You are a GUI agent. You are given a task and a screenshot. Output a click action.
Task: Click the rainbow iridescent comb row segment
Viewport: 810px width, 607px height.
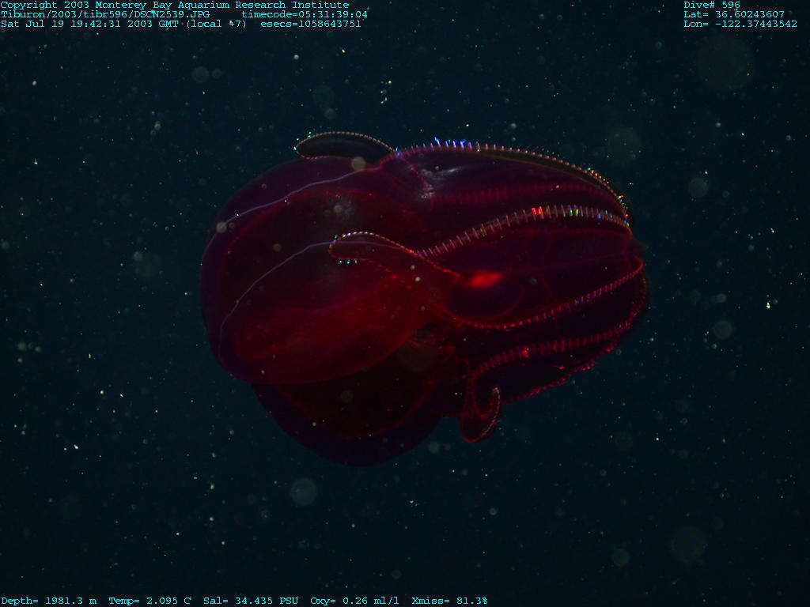546,213
